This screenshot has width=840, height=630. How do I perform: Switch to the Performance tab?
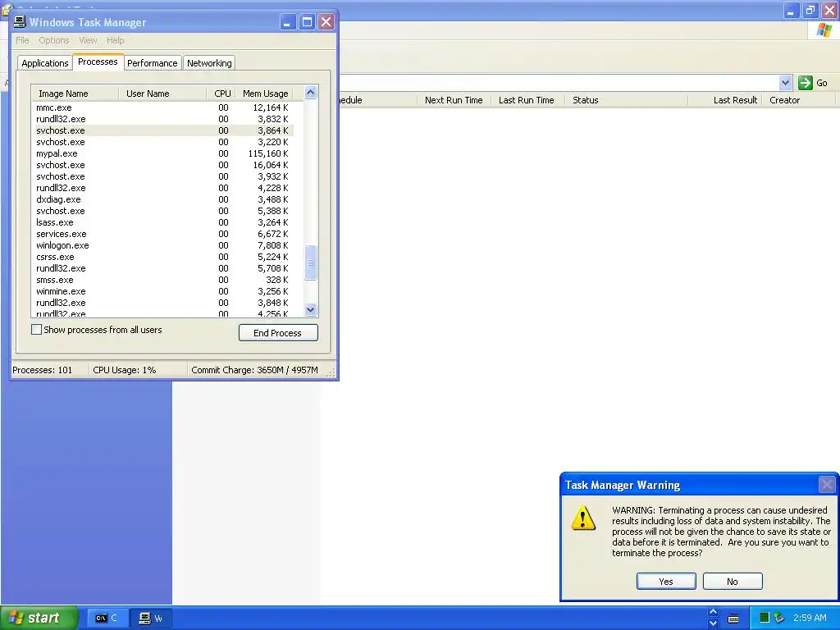click(x=152, y=63)
